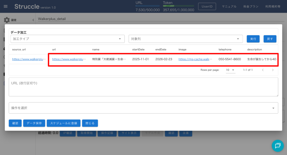Open the 対象列 dropdown
The image size is (287, 155).
[185, 39]
